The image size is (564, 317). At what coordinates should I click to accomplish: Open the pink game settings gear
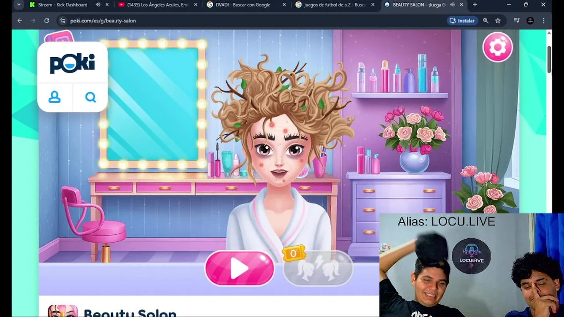click(x=497, y=47)
